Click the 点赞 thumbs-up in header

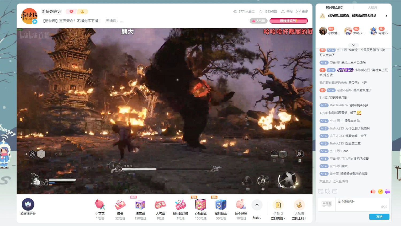click(x=261, y=11)
